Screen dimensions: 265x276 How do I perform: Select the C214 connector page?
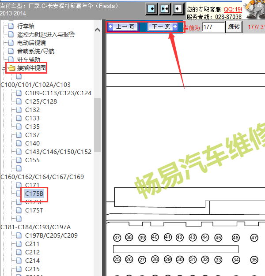(x=32, y=261)
